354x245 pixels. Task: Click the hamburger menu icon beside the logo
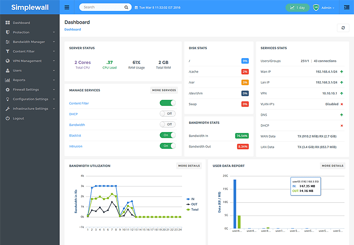(67, 7)
